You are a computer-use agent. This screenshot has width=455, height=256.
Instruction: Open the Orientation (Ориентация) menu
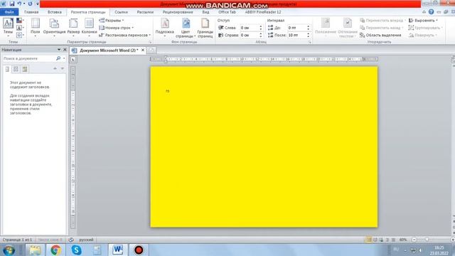54,27
